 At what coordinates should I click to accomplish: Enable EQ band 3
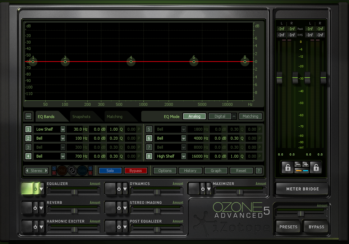point(28,147)
